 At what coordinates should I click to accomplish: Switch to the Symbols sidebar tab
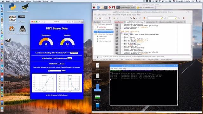[x=97, y=22]
